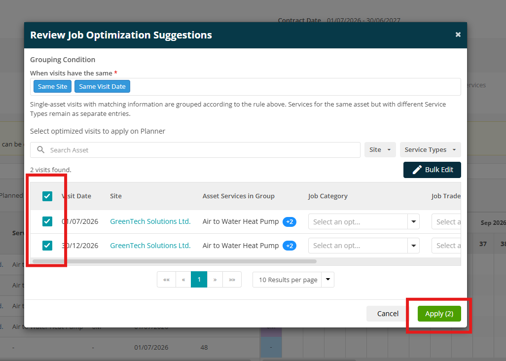Expand Job Category dropdown for first visit
506x361 pixels.
[x=413, y=221]
